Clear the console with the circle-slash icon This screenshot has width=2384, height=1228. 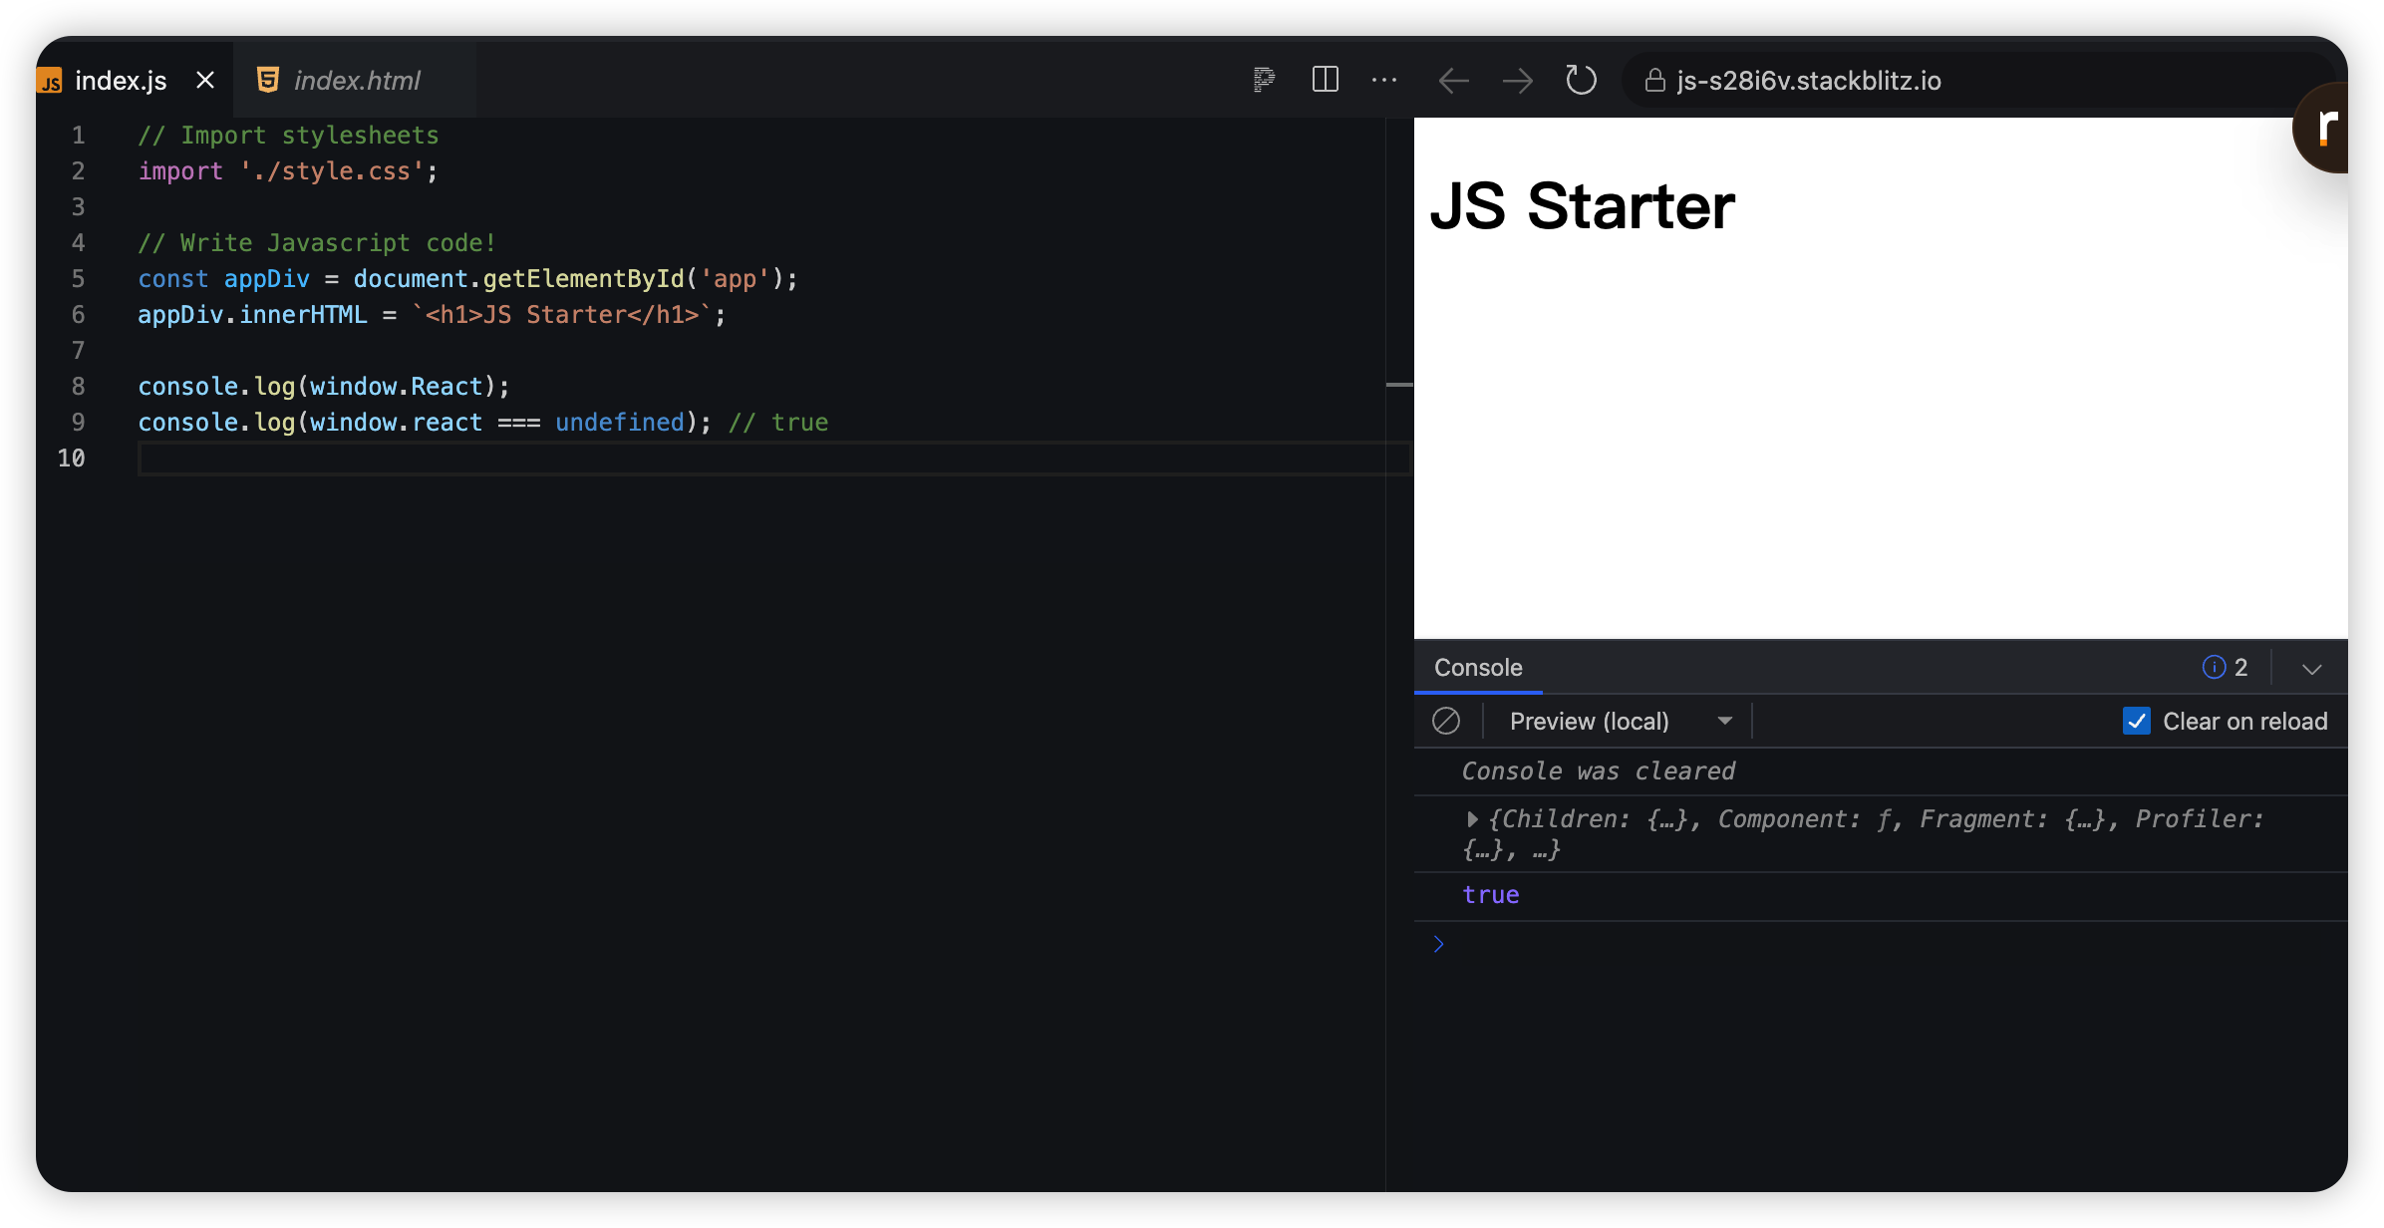click(1446, 720)
